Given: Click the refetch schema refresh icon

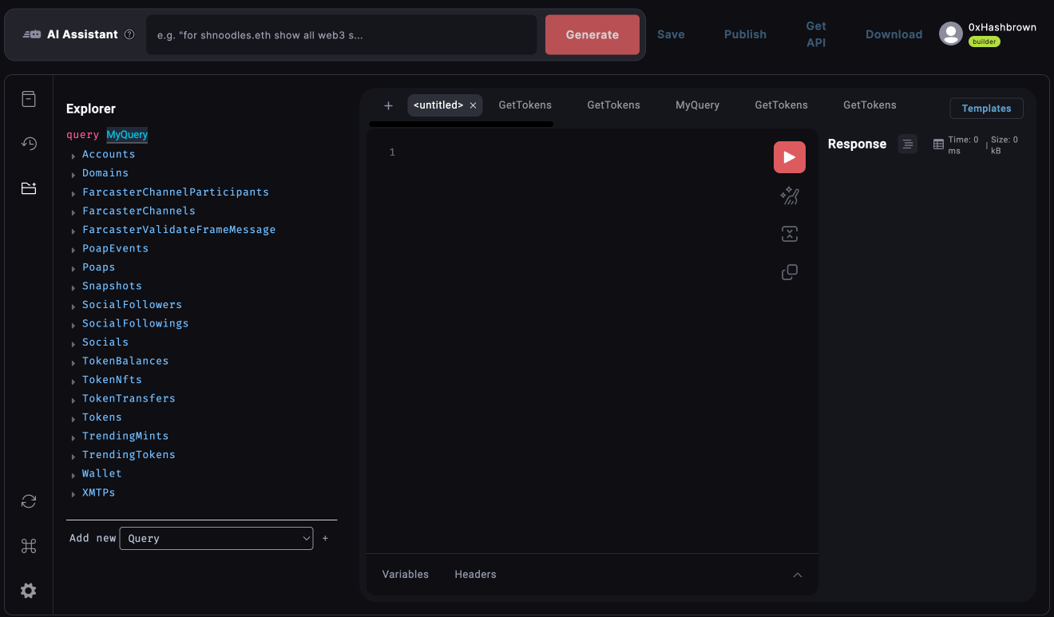Looking at the screenshot, I should pyautogui.click(x=29, y=501).
